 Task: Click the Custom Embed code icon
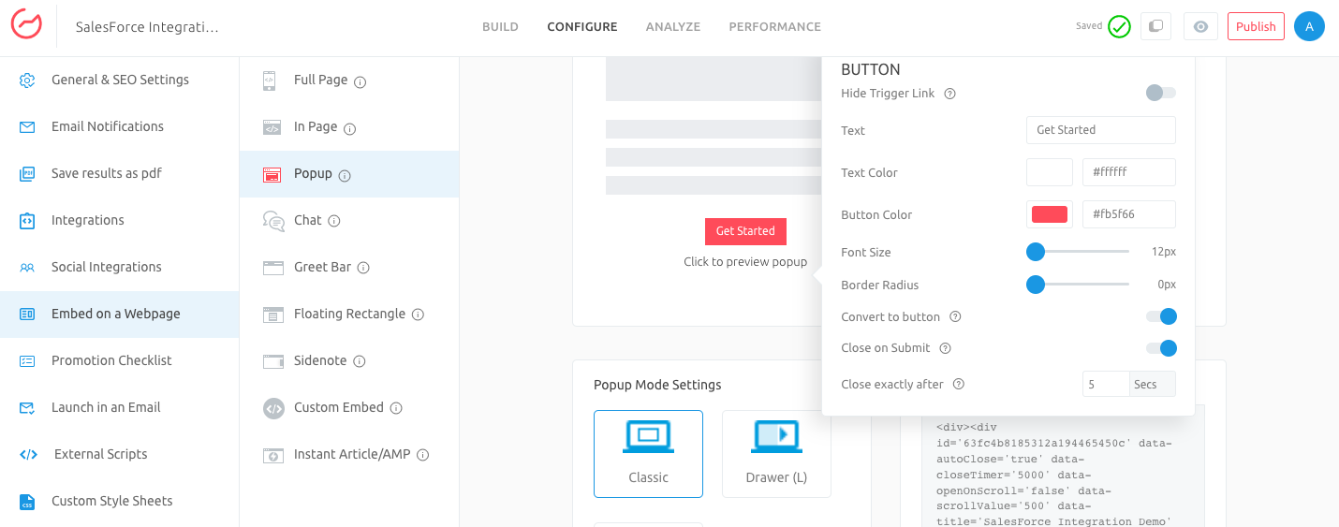click(x=273, y=408)
